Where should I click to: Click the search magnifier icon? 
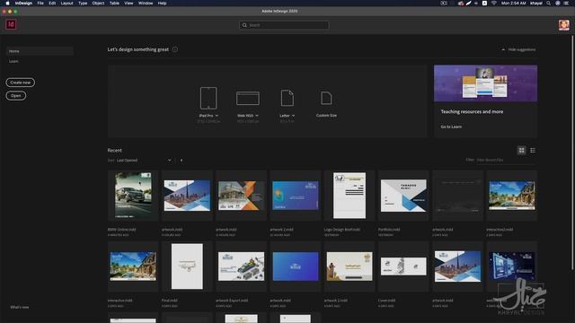pos(244,25)
